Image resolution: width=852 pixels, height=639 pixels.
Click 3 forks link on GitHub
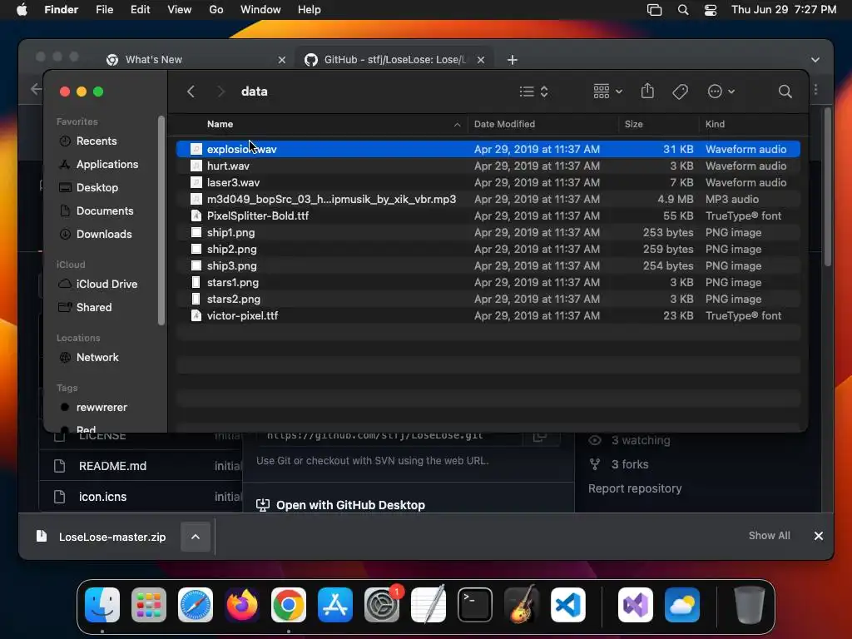[x=630, y=464]
